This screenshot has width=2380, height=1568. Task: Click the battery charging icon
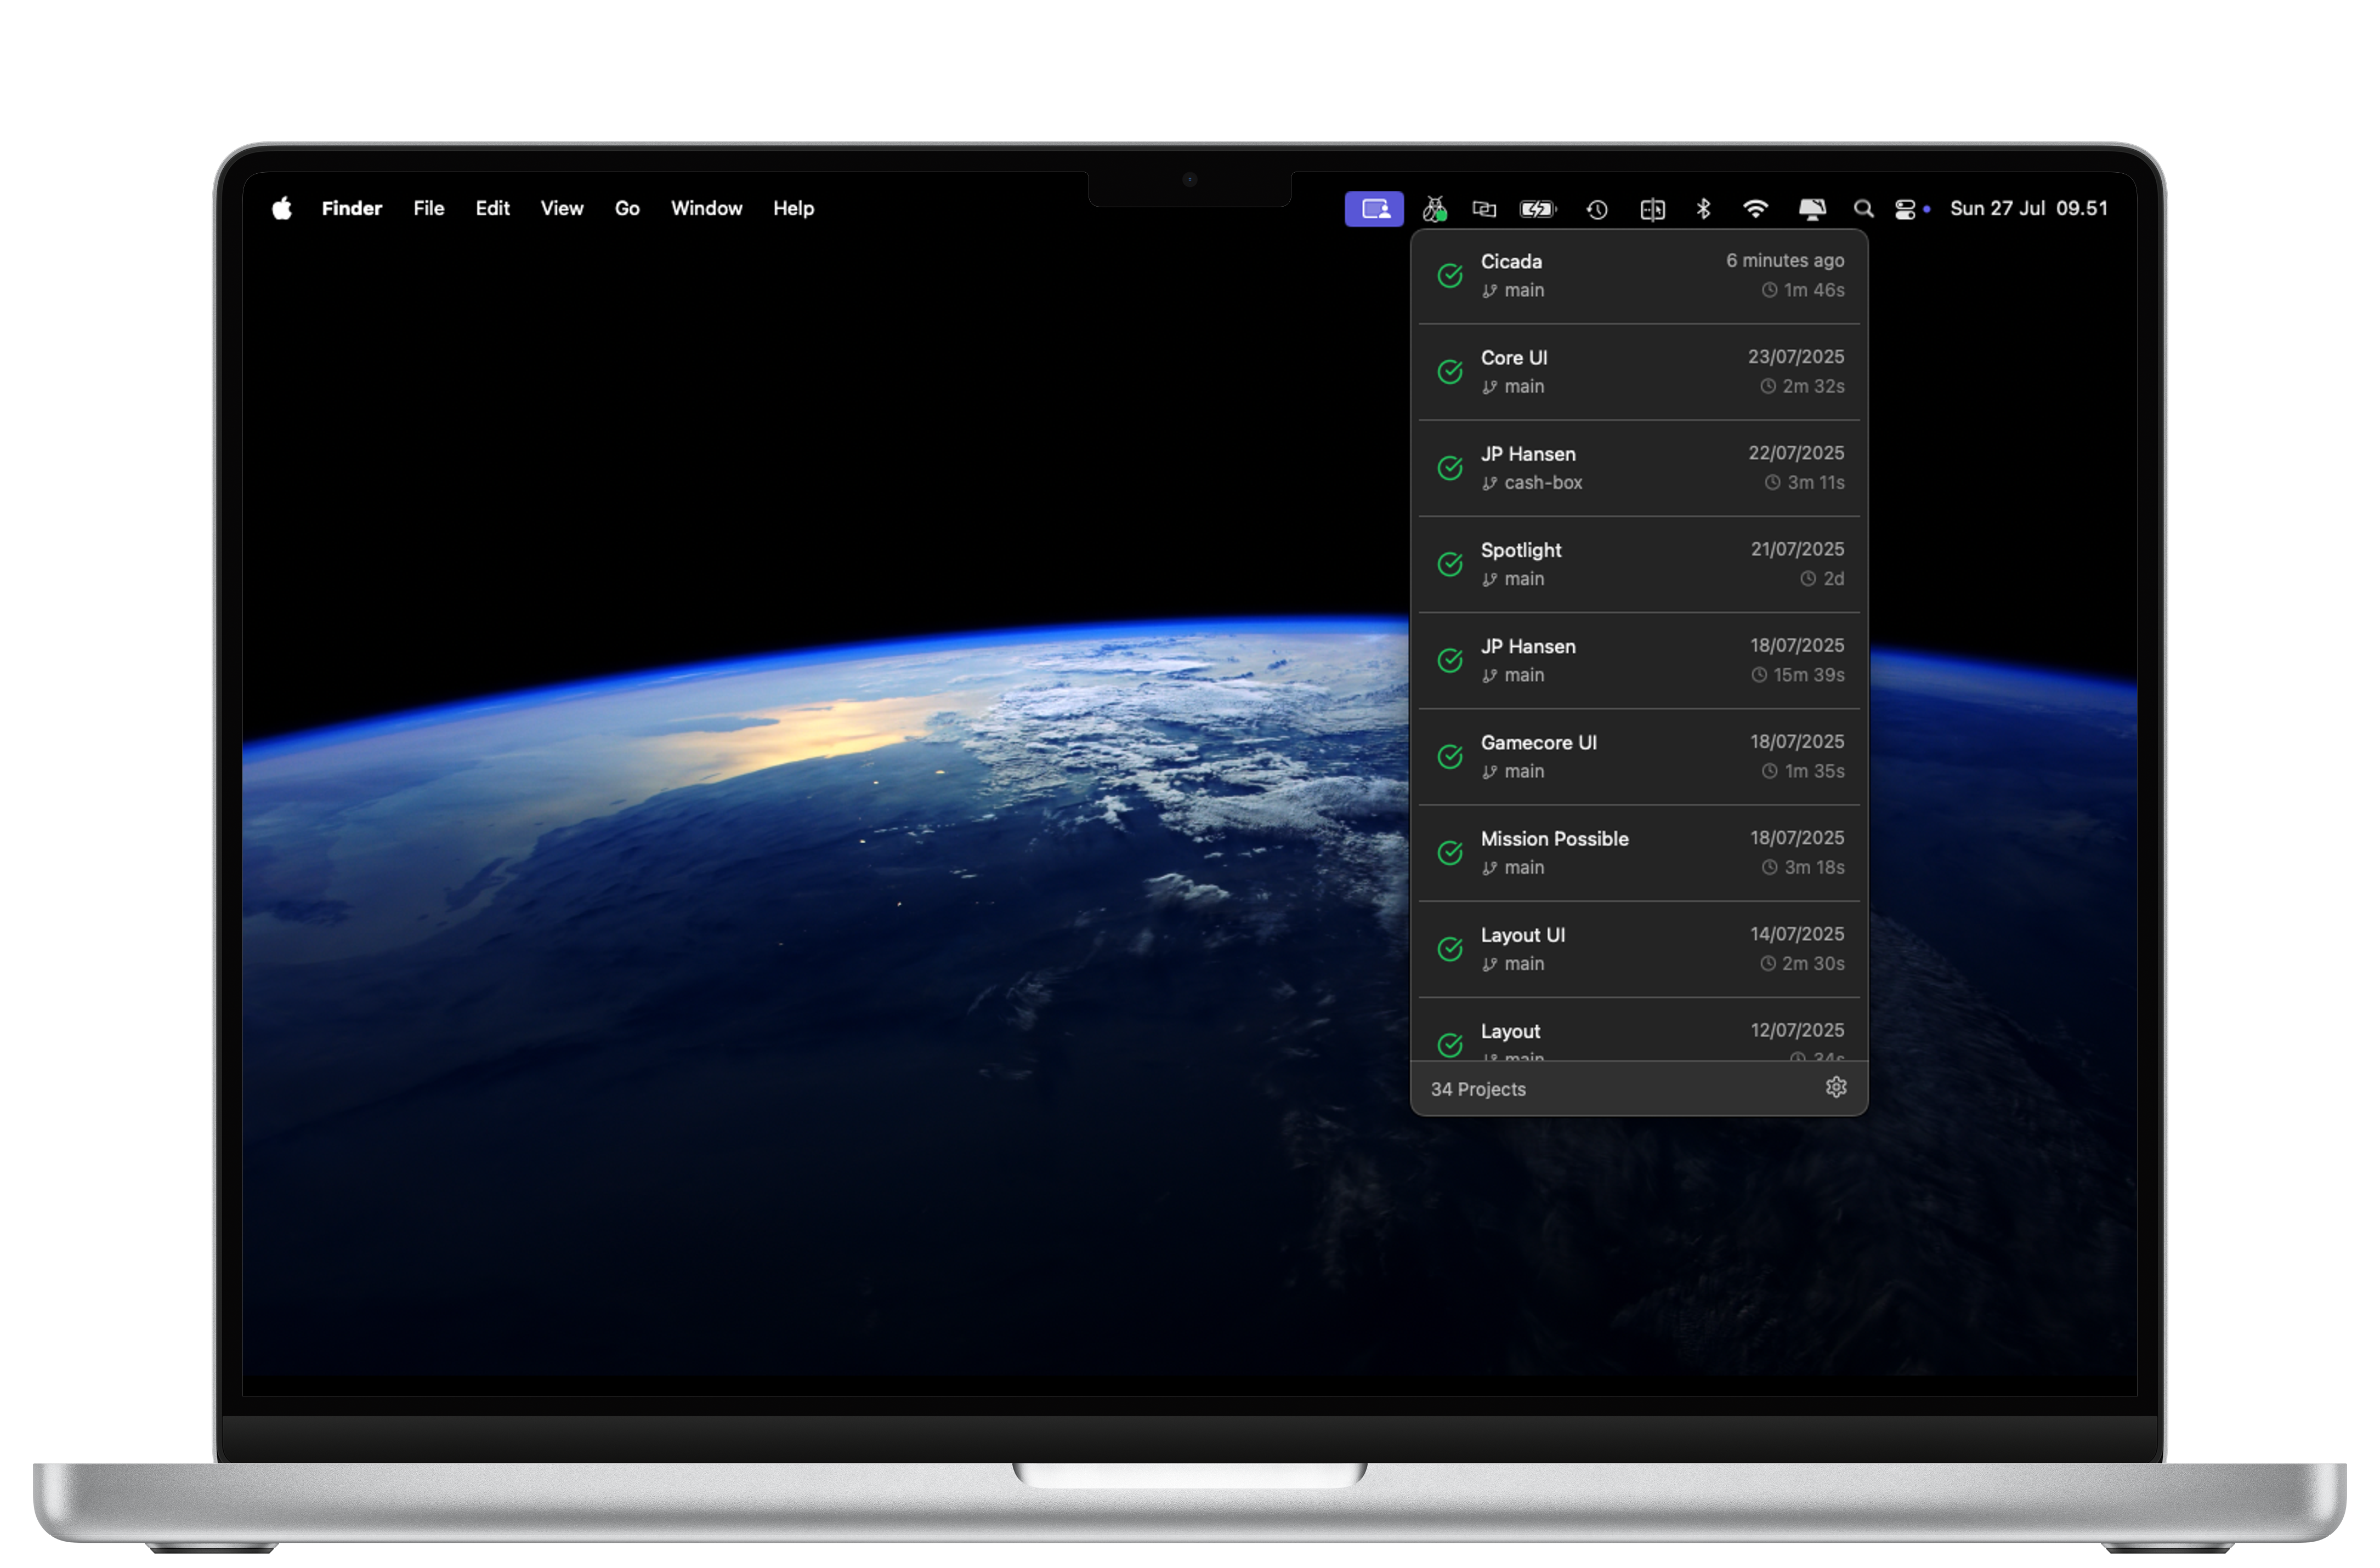click(1539, 209)
